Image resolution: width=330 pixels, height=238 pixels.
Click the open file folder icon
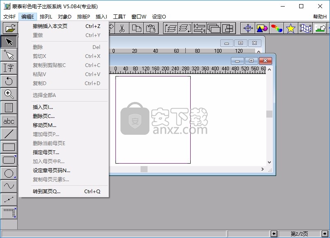point(10,28)
